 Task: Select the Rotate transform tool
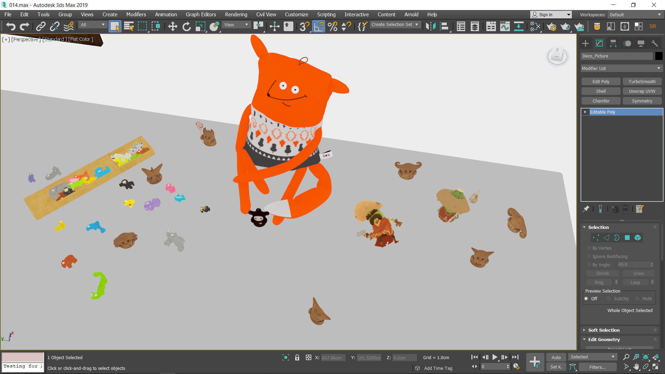[187, 26]
